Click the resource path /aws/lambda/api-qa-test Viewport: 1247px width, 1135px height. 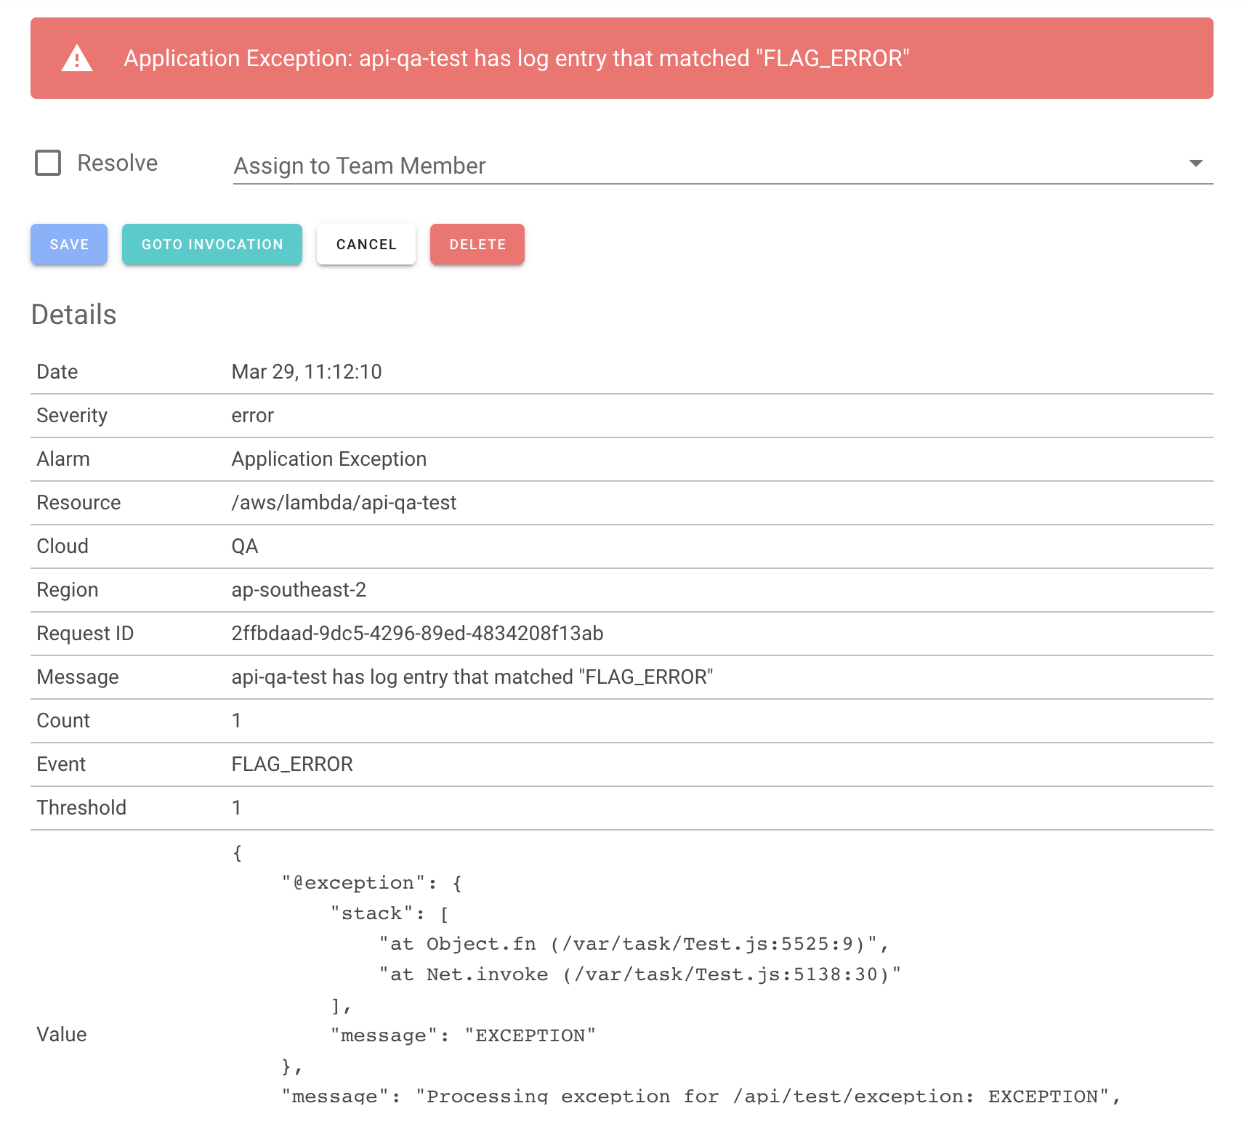[x=344, y=503]
